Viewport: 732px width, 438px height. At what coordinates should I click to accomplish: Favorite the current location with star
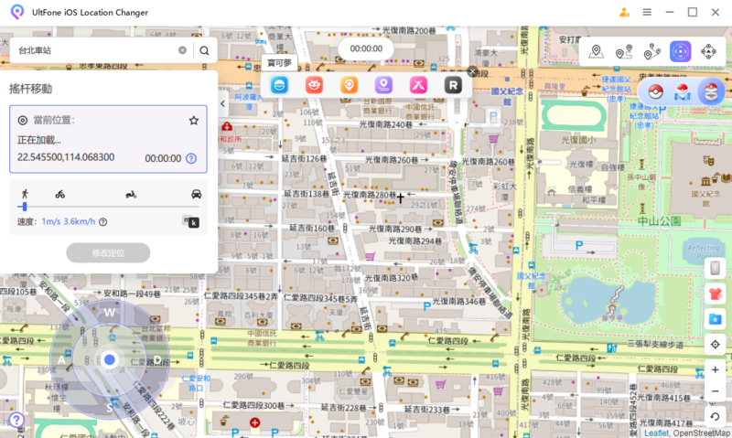point(194,121)
